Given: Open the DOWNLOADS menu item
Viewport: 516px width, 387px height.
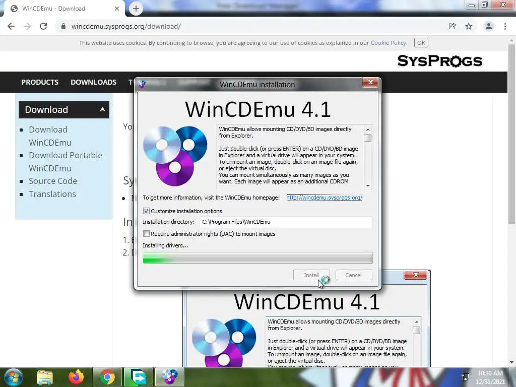Looking at the screenshot, I should pyautogui.click(x=93, y=82).
